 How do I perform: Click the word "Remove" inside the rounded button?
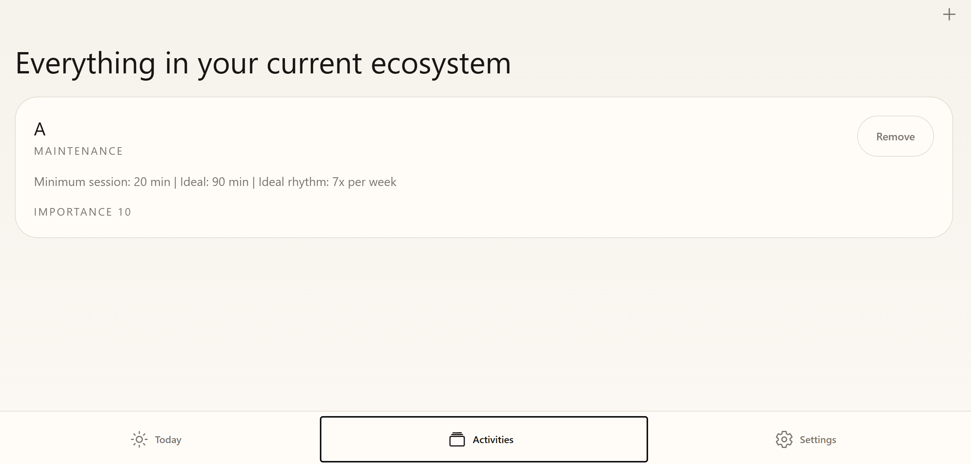[895, 137]
